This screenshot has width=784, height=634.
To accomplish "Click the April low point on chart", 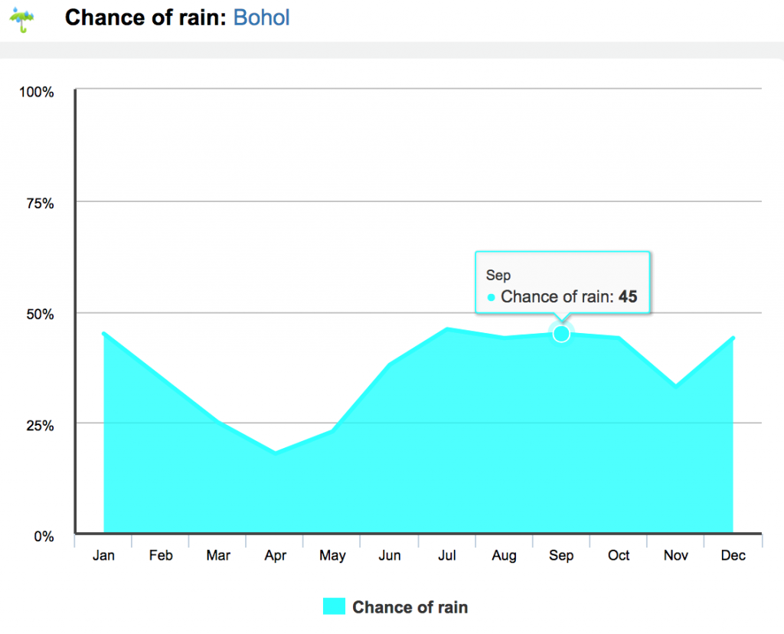I will 276,453.
